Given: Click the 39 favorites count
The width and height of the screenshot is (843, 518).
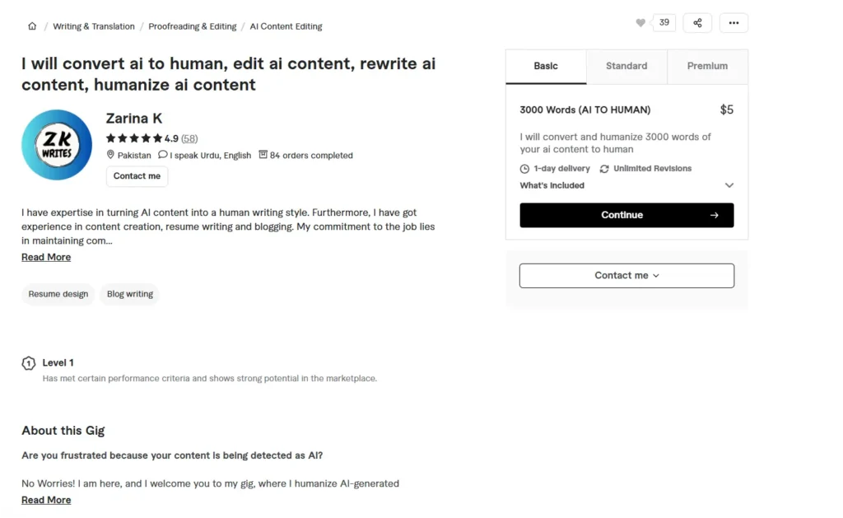Looking at the screenshot, I should [664, 23].
